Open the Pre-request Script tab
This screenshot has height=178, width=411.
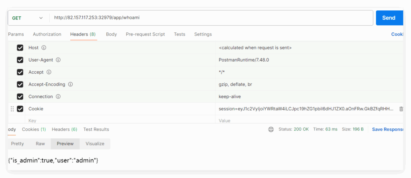coord(145,34)
